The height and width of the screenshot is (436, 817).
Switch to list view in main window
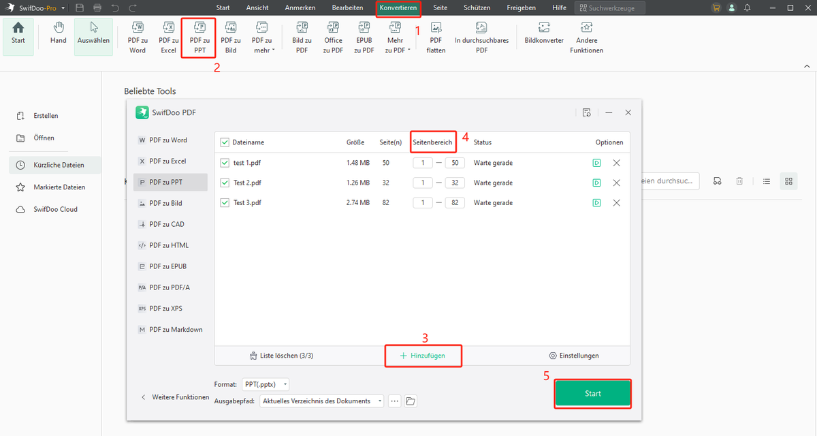pos(767,181)
